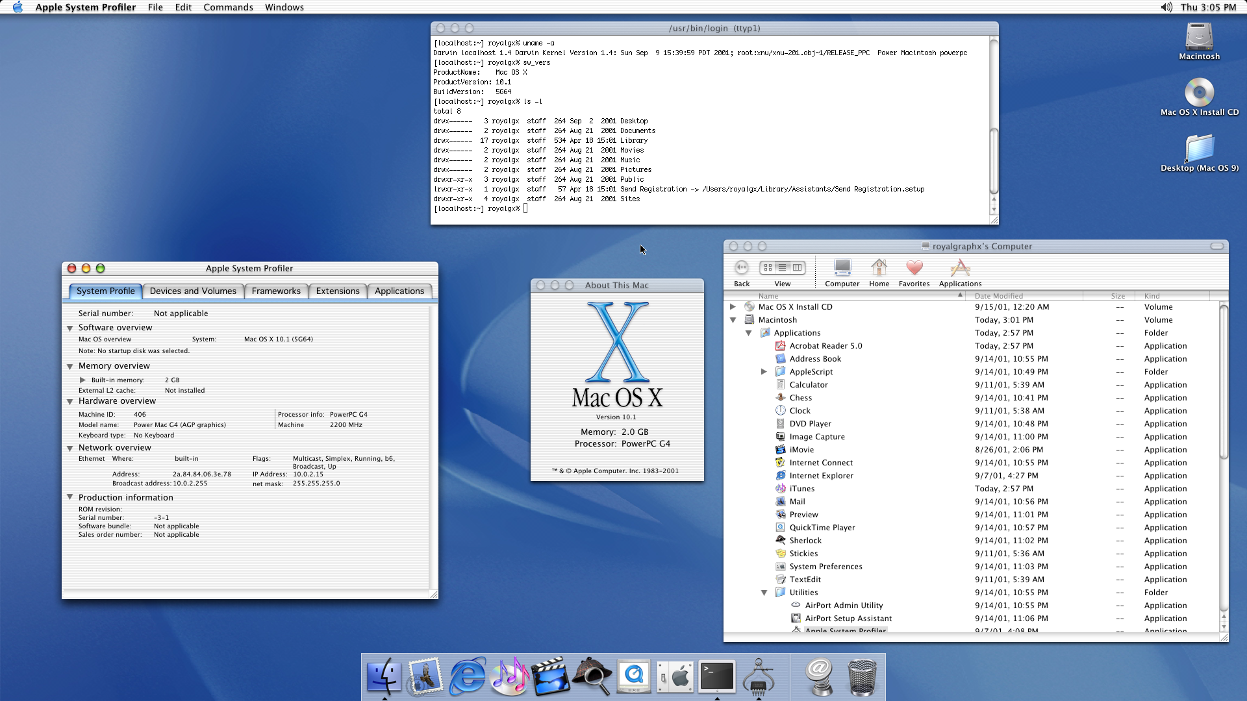Go to Computer in Finder toolbar
The height and width of the screenshot is (701, 1247).
[x=842, y=273]
